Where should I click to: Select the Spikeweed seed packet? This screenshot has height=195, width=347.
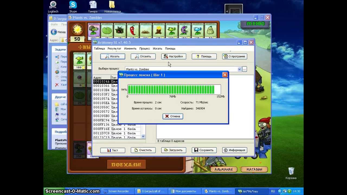pos(146,31)
